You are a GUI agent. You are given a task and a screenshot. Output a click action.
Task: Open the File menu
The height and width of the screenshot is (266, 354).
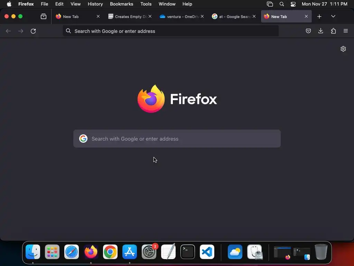45,4
